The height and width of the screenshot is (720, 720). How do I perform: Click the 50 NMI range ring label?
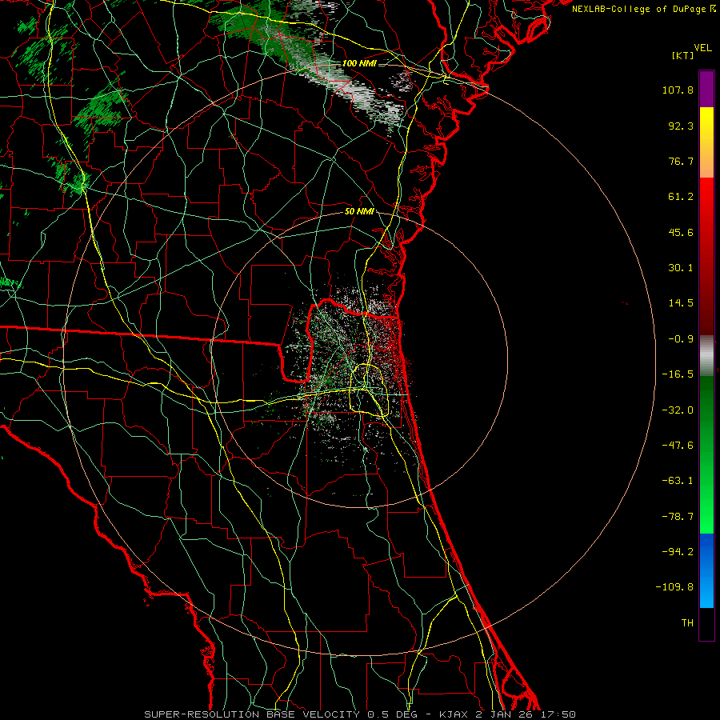(x=359, y=212)
